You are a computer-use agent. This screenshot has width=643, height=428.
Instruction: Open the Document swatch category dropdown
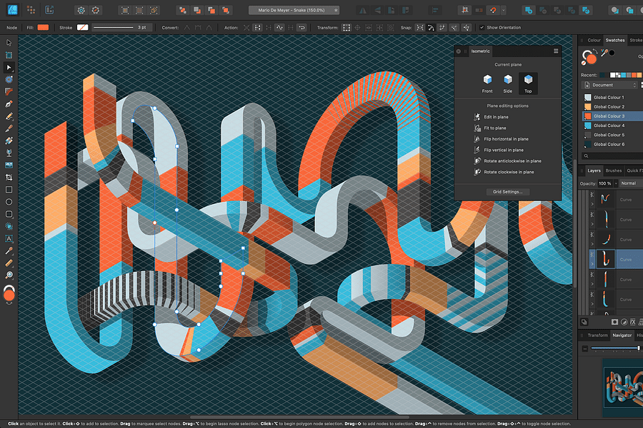click(x=611, y=84)
